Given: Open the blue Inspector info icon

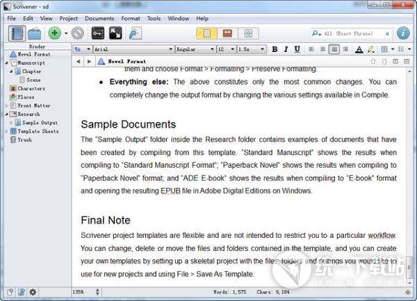Looking at the screenshot, I should (403, 33).
